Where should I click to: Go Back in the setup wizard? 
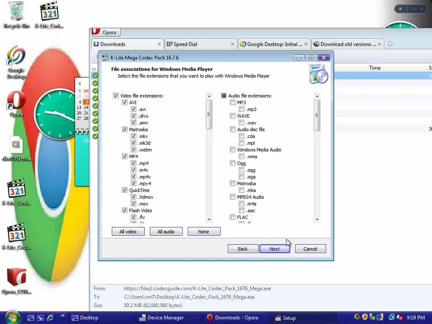[243, 249]
